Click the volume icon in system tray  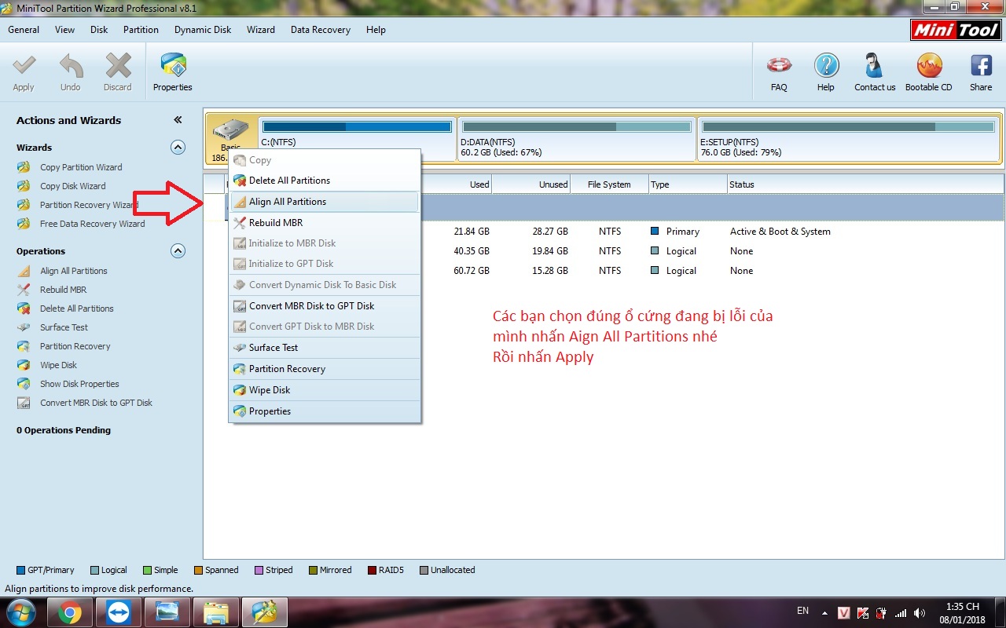[920, 612]
